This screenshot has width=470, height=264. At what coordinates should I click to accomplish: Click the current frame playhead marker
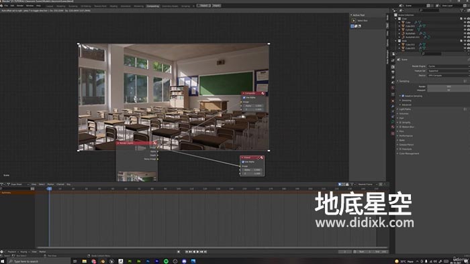49,189
